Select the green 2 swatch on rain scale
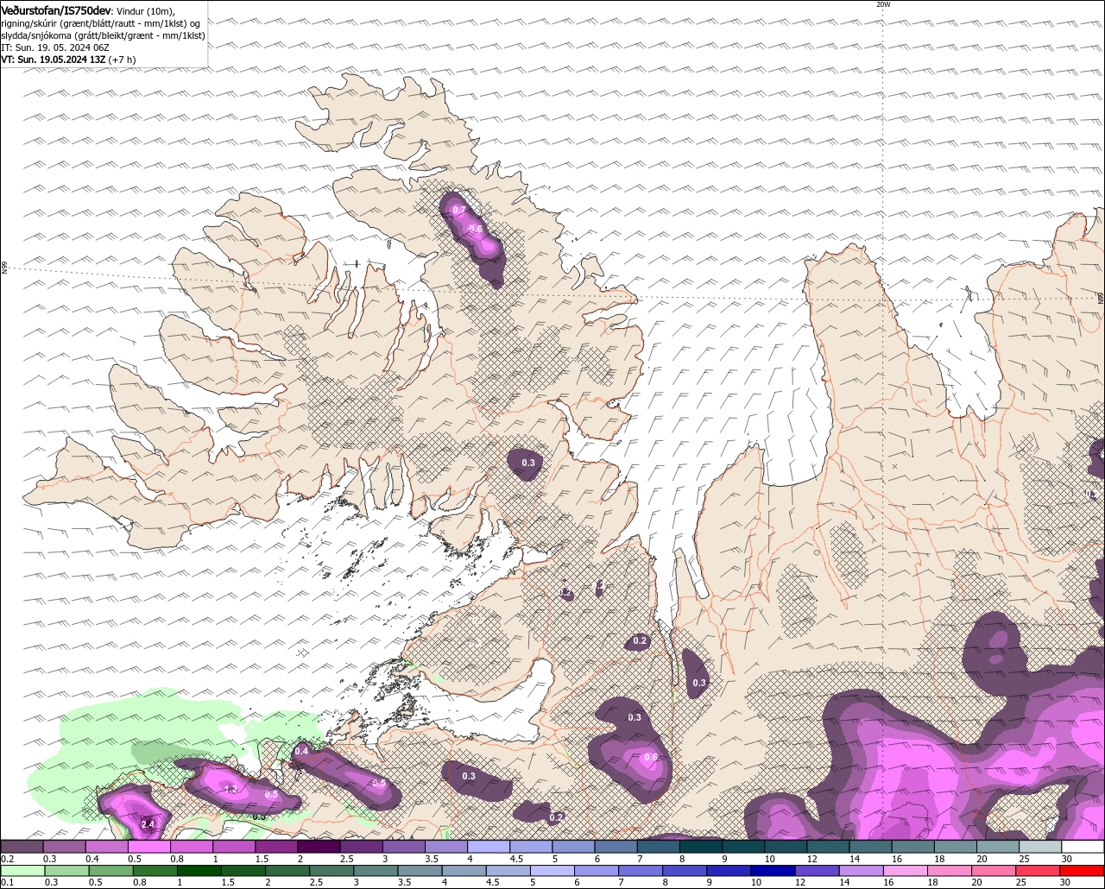Screen dimensions: 1105x889 [287, 870]
